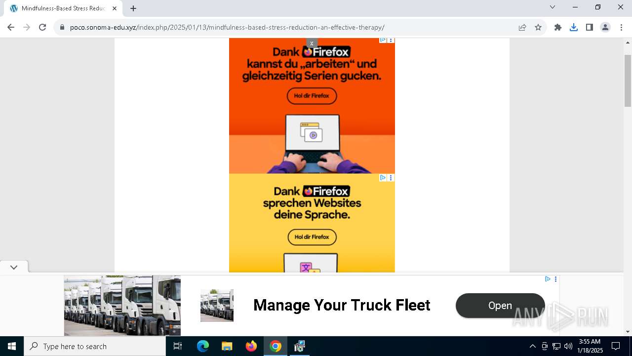Click 'Hol dir Firefox' on orange ad

(x=312, y=95)
